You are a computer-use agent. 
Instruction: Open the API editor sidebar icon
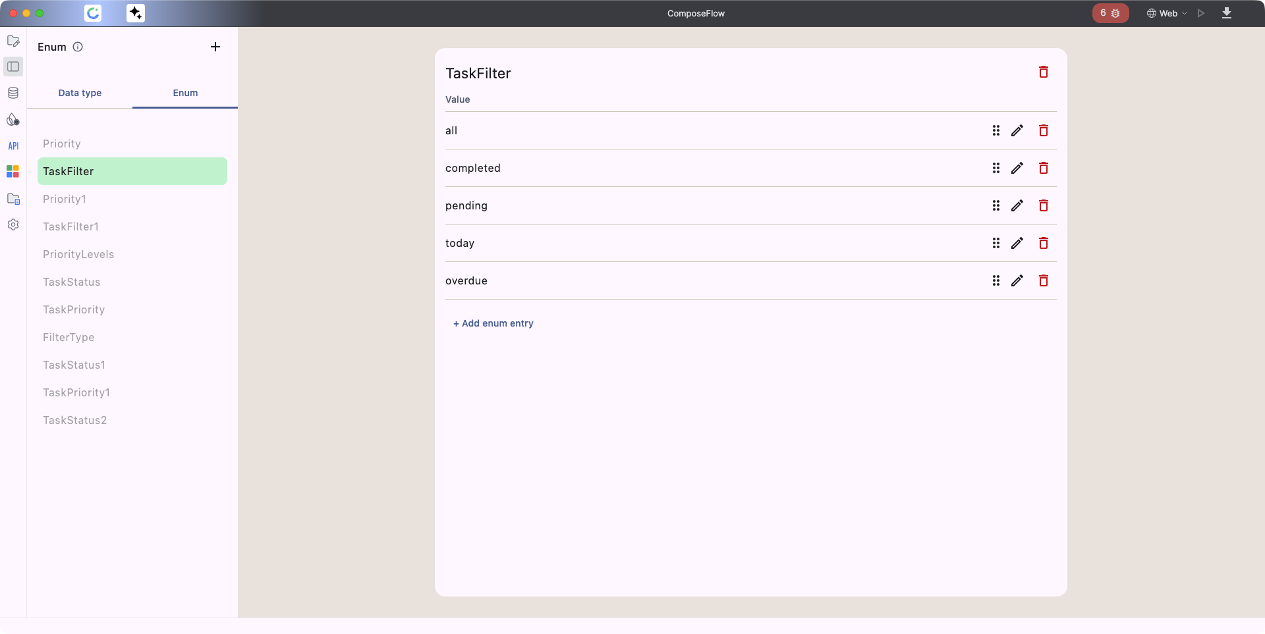[13, 146]
